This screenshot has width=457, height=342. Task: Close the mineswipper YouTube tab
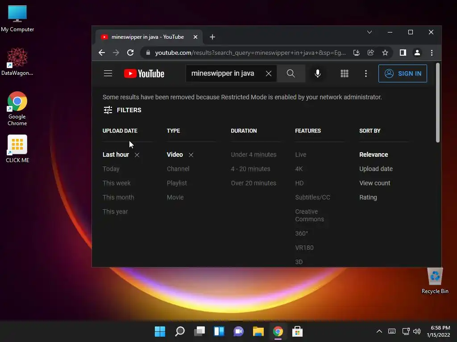pyautogui.click(x=195, y=37)
